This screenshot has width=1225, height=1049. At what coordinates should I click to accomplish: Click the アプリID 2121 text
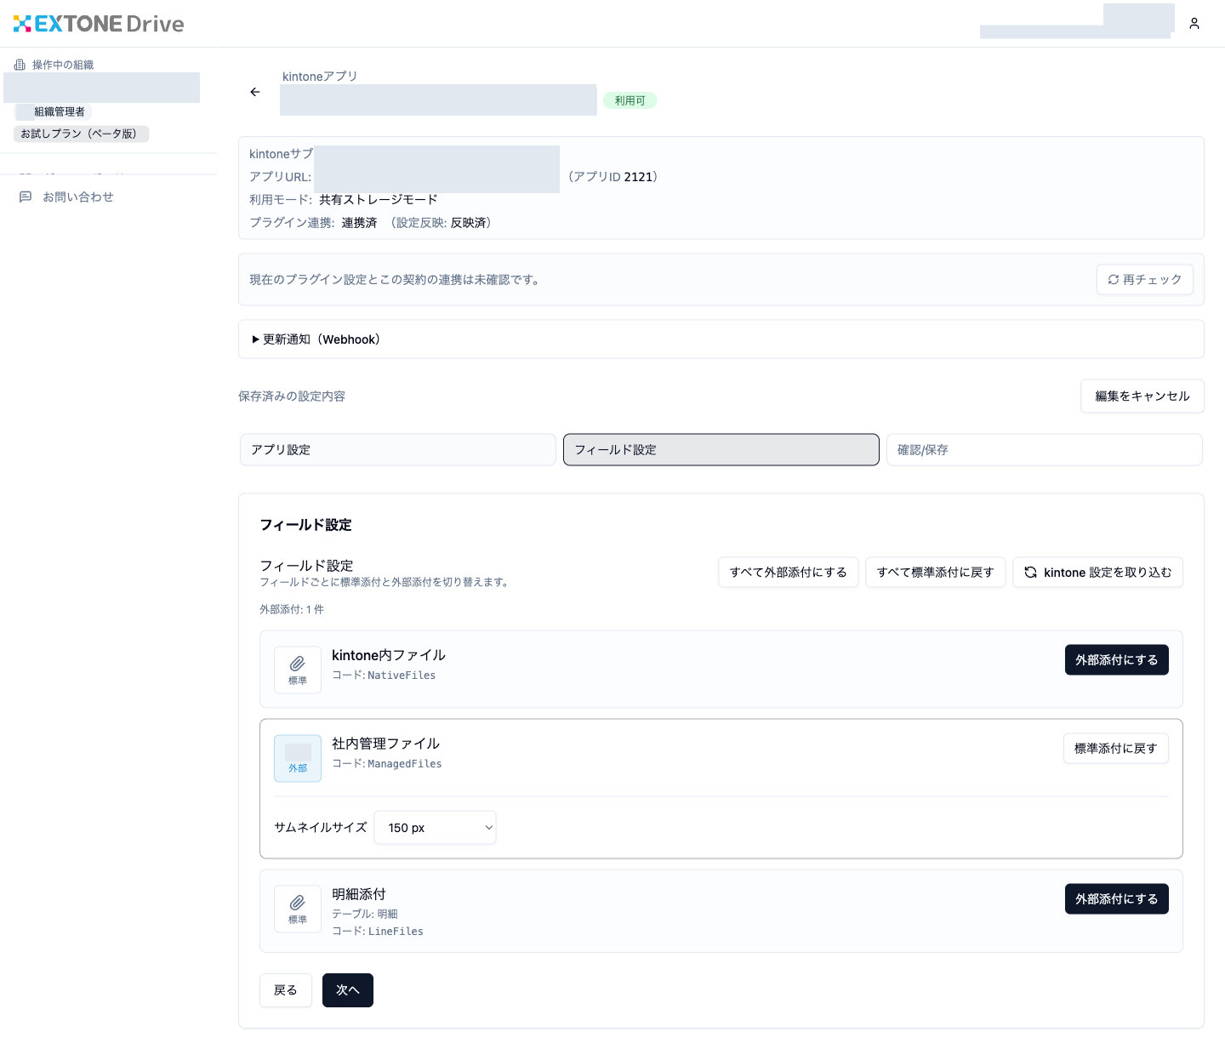click(x=612, y=177)
